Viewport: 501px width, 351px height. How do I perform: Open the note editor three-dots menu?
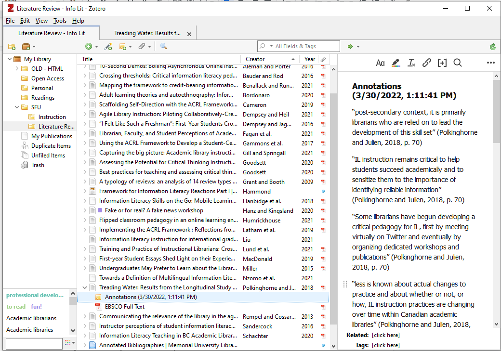491,63
